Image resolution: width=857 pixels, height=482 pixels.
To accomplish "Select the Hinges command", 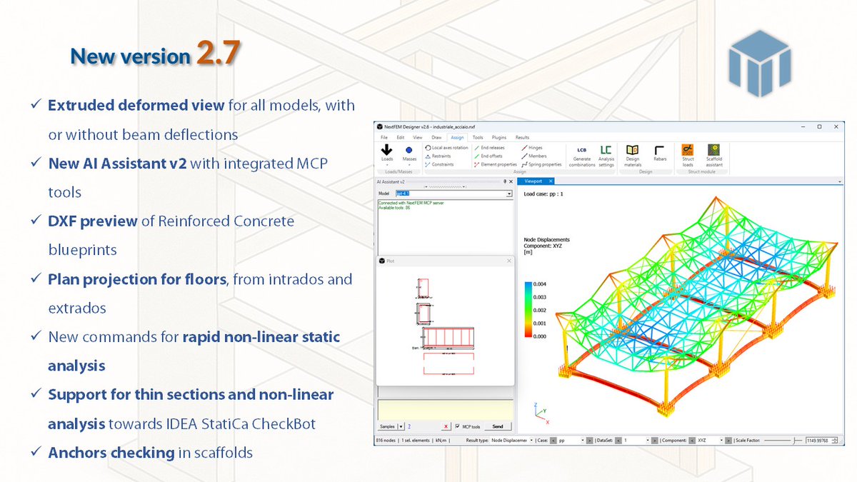I will pyautogui.click(x=532, y=148).
